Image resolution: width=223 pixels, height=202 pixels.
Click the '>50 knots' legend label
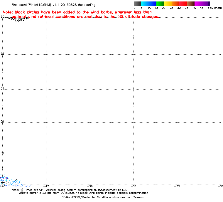tap(214, 8)
